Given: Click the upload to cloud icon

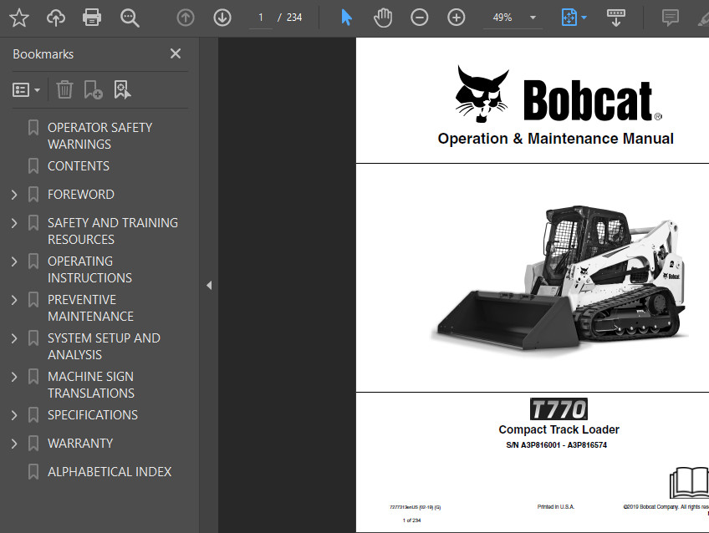Looking at the screenshot, I should (56, 18).
